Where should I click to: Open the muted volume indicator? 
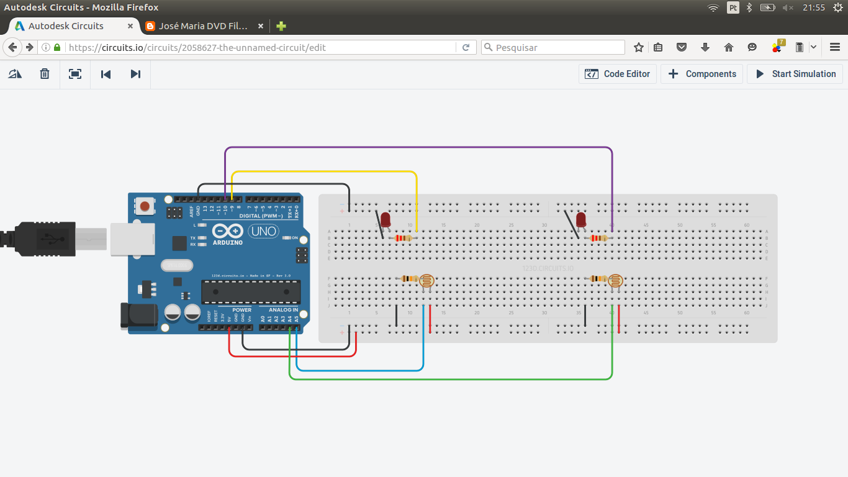(788, 7)
